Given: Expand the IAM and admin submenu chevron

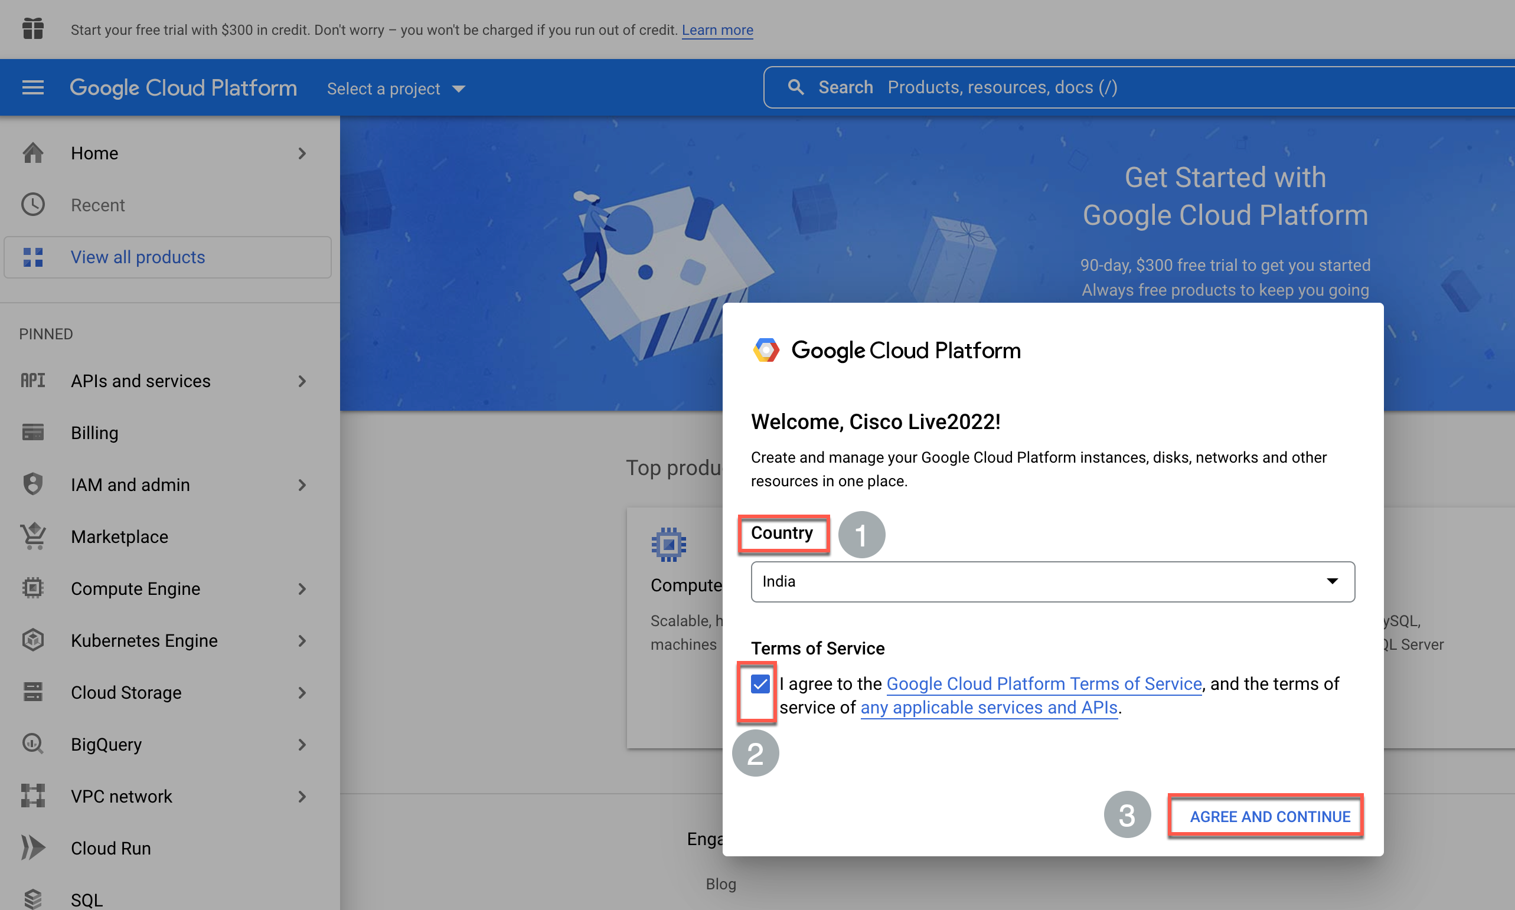Looking at the screenshot, I should pos(302,485).
